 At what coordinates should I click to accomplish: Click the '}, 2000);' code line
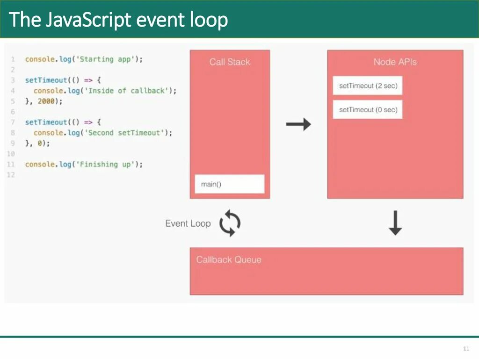coord(44,101)
